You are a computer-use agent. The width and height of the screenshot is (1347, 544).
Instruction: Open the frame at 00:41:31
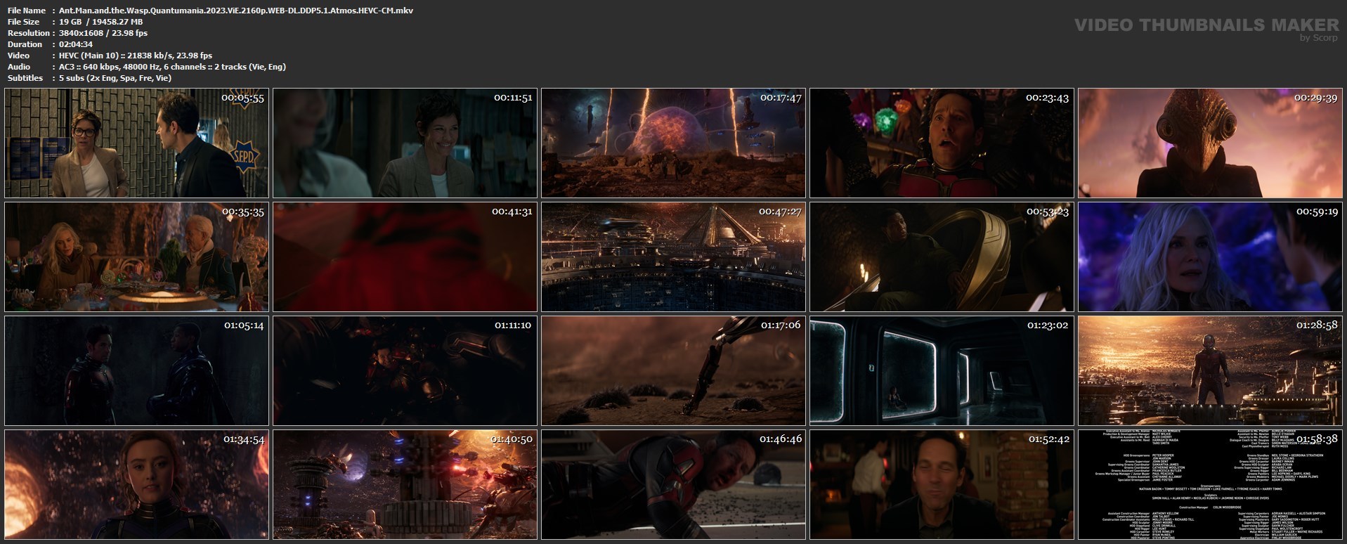click(405, 257)
